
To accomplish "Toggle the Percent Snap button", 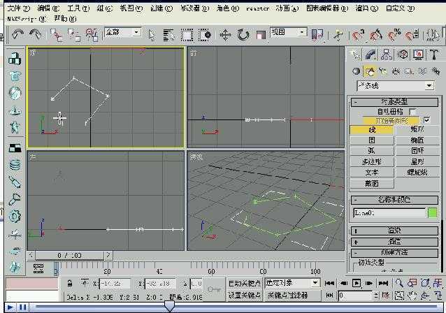I will (394, 35).
